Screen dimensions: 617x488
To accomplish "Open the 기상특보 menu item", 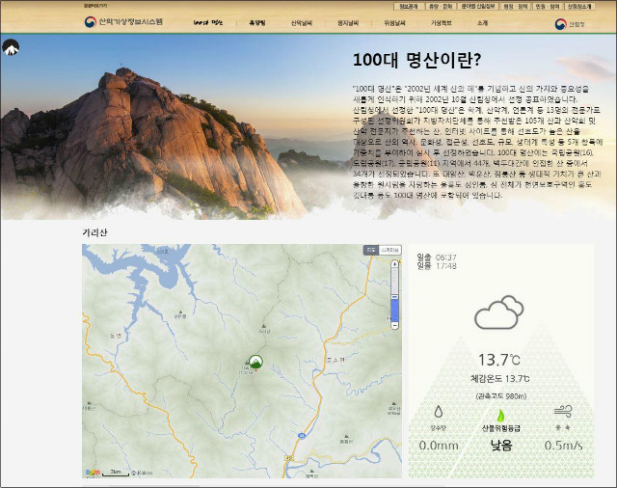I will pos(443,23).
